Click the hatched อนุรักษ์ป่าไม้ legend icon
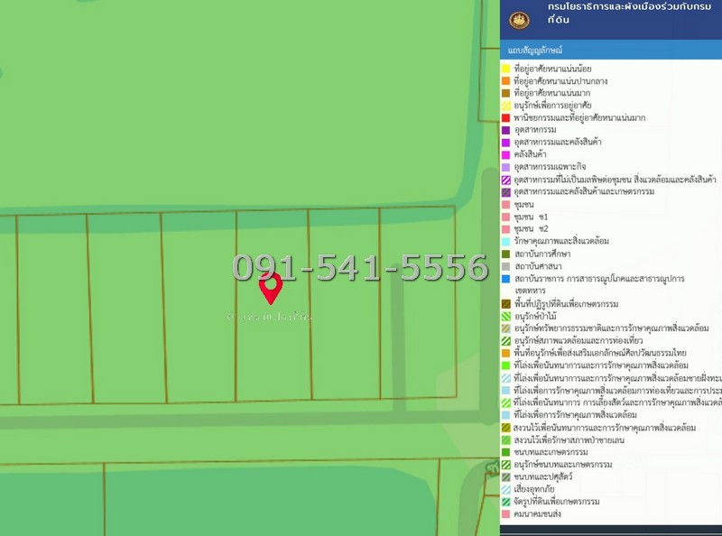The width and height of the screenshot is (722, 536). (x=506, y=317)
